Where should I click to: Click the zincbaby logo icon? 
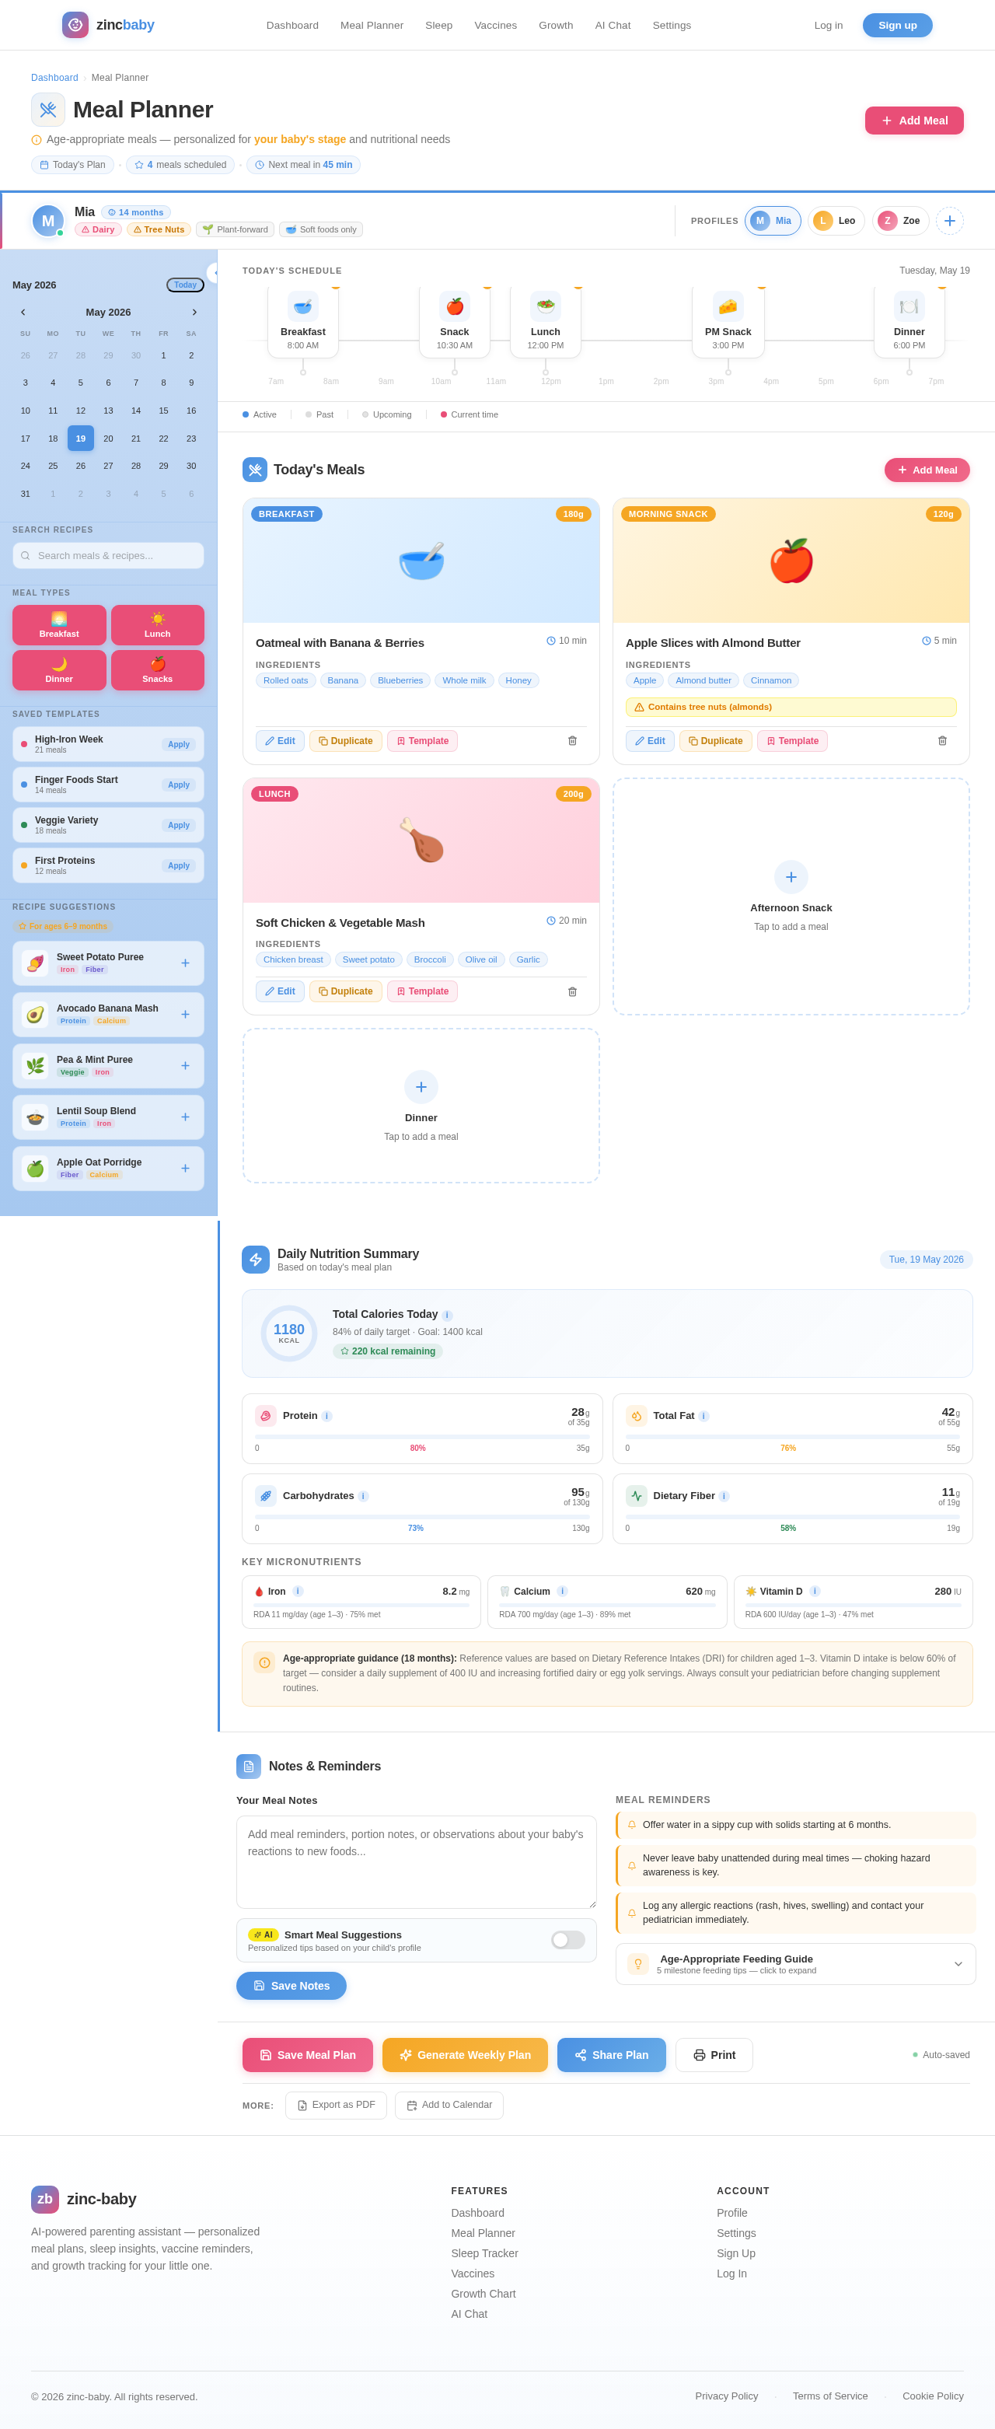pos(75,25)
